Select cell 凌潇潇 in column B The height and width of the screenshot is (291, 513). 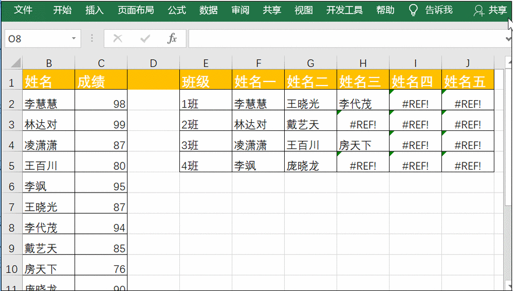(x=49, y=141)
